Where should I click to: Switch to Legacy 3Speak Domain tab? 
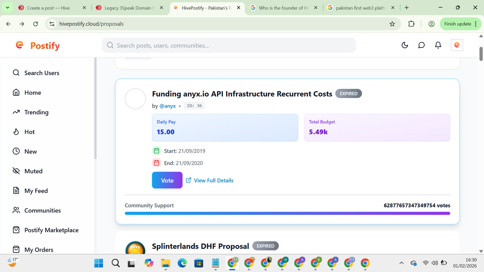[130, 8]
